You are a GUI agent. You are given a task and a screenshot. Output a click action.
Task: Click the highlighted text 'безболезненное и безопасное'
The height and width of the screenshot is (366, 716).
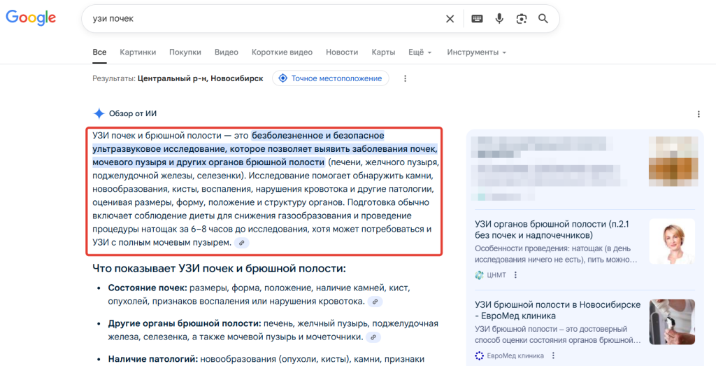[318, 136]
